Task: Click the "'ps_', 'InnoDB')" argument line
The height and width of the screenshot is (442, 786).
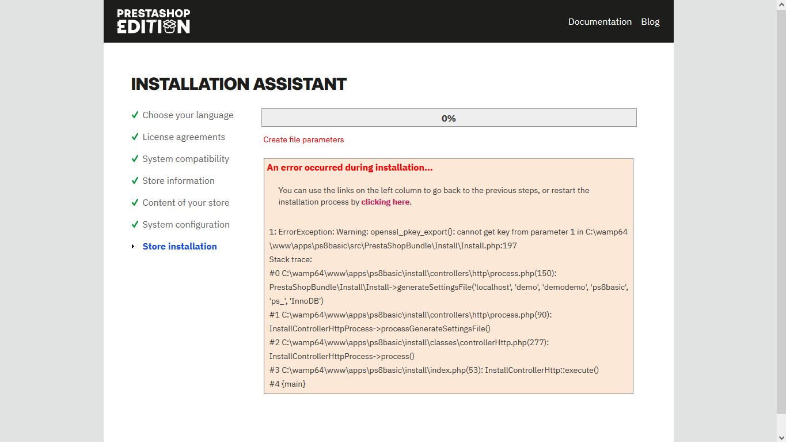Action: [x=297, y=301]
